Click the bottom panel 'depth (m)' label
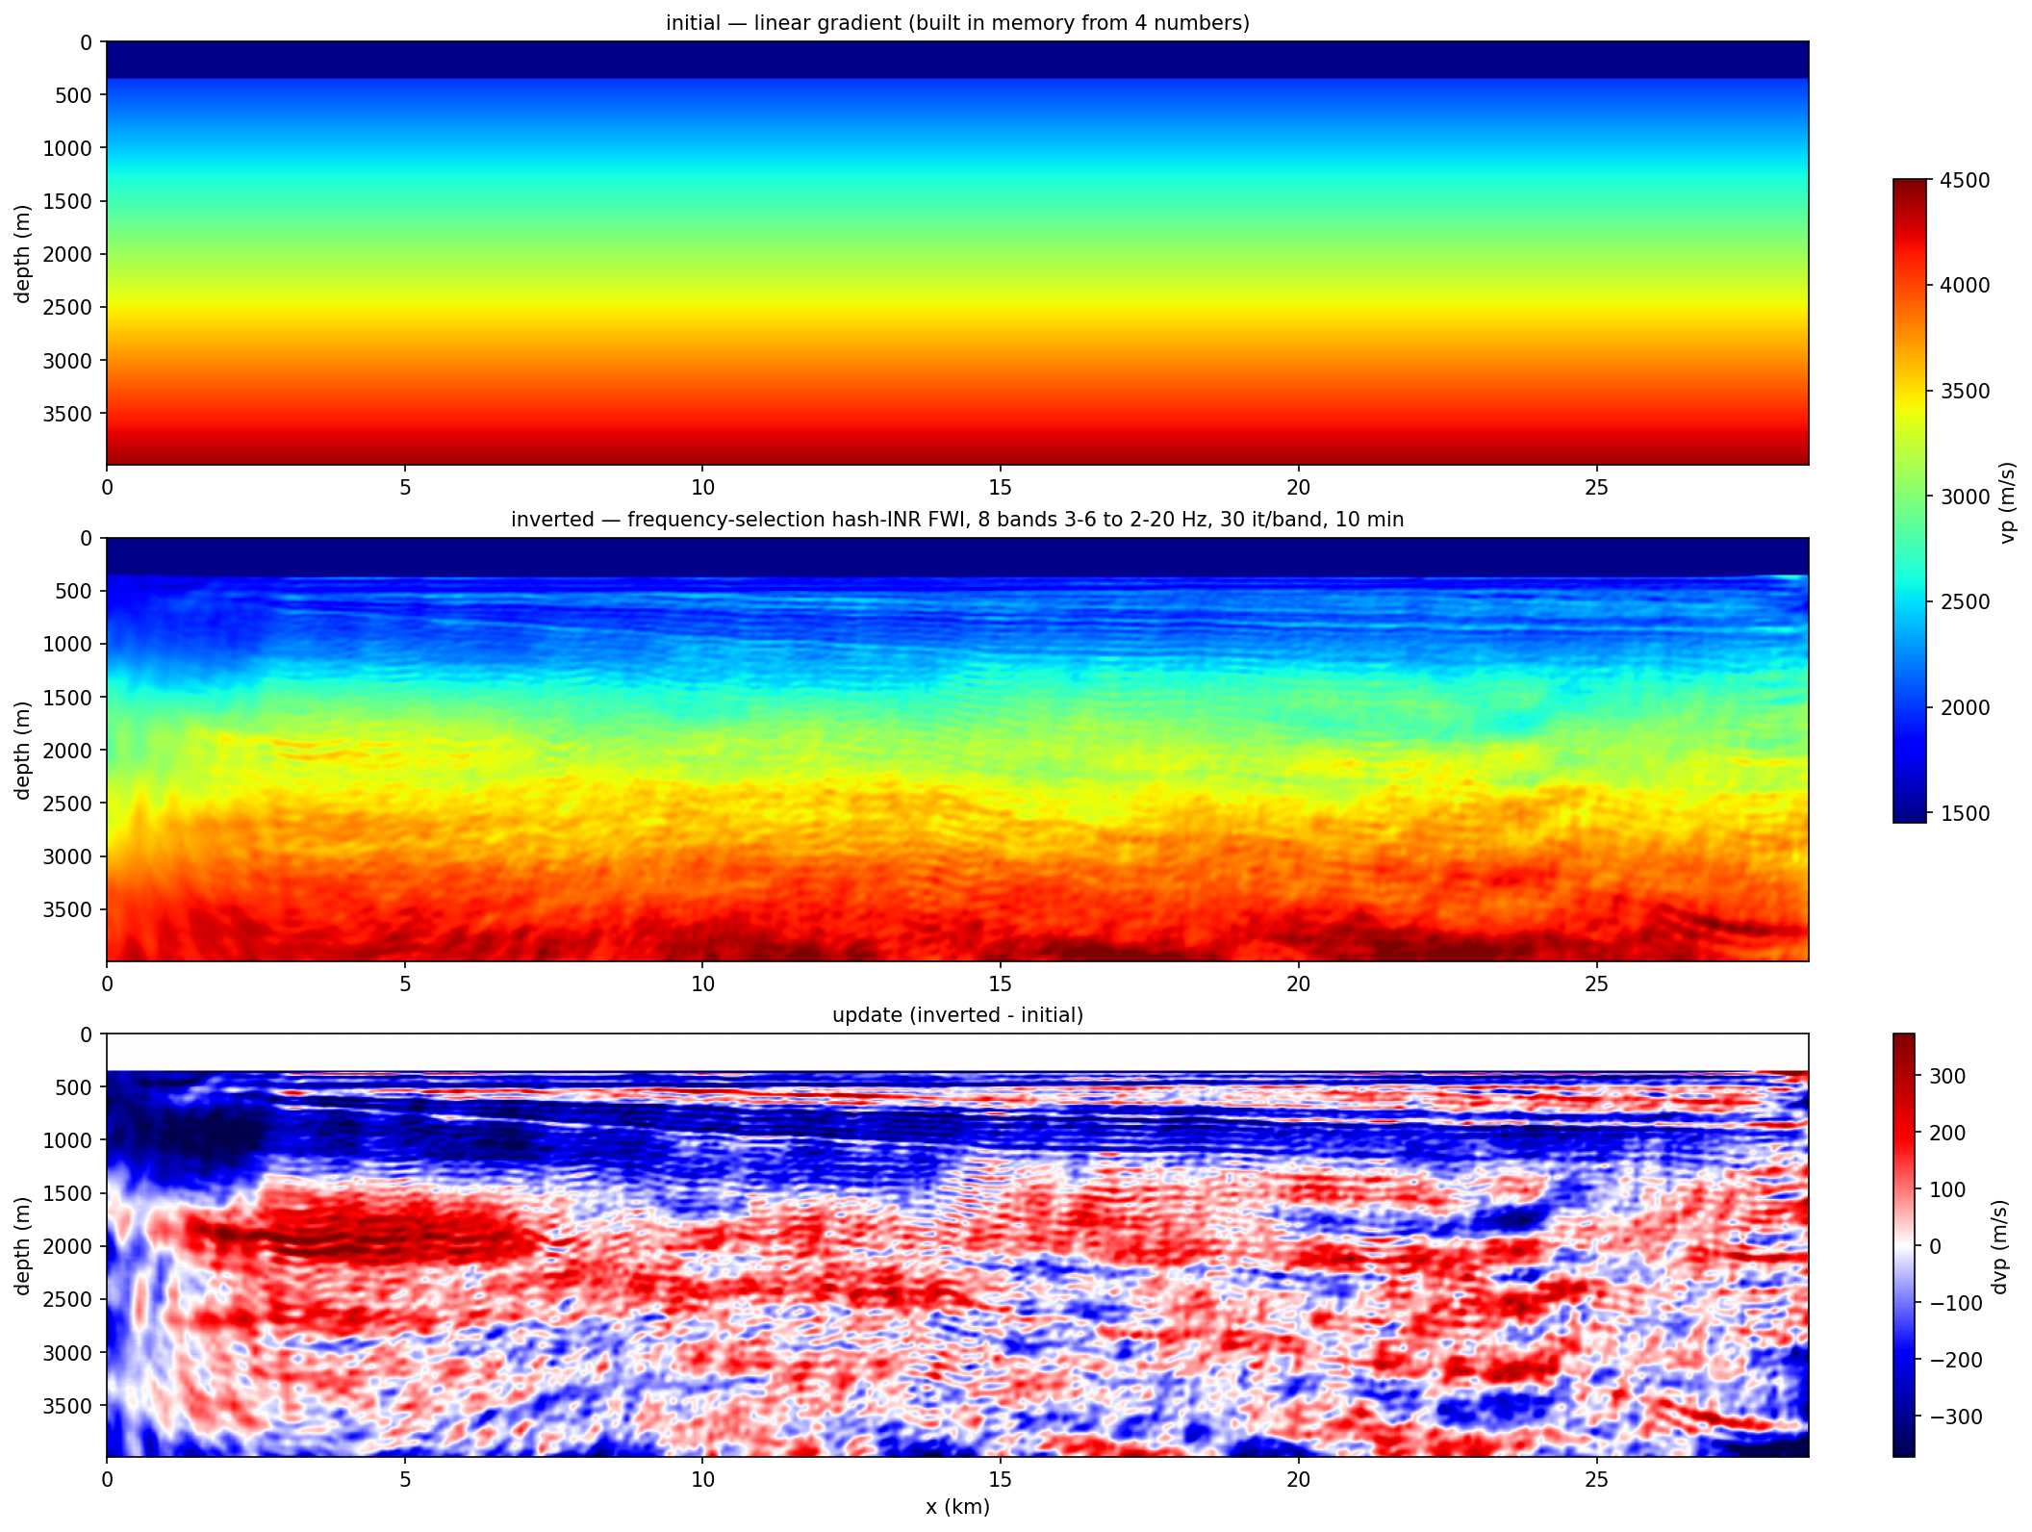The height and width of the screenshot is (1532, 2032). click(23, 1245)
